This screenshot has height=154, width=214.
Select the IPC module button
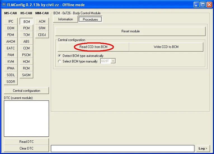click(11, 21)
